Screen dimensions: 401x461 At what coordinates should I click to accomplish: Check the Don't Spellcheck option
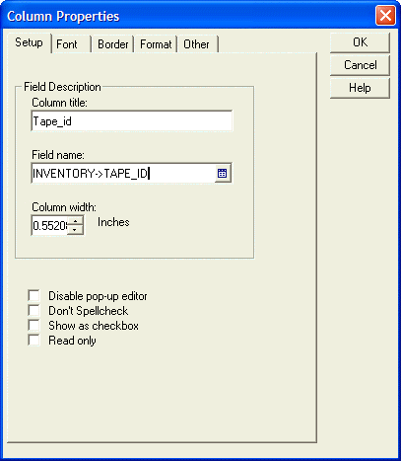click(x=33, y=310)
